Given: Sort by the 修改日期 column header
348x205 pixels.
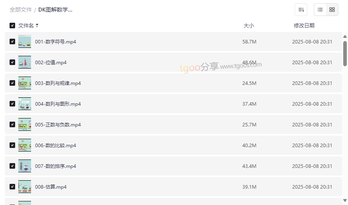Looking at the screenshot, I should click(x=304, y=26).
